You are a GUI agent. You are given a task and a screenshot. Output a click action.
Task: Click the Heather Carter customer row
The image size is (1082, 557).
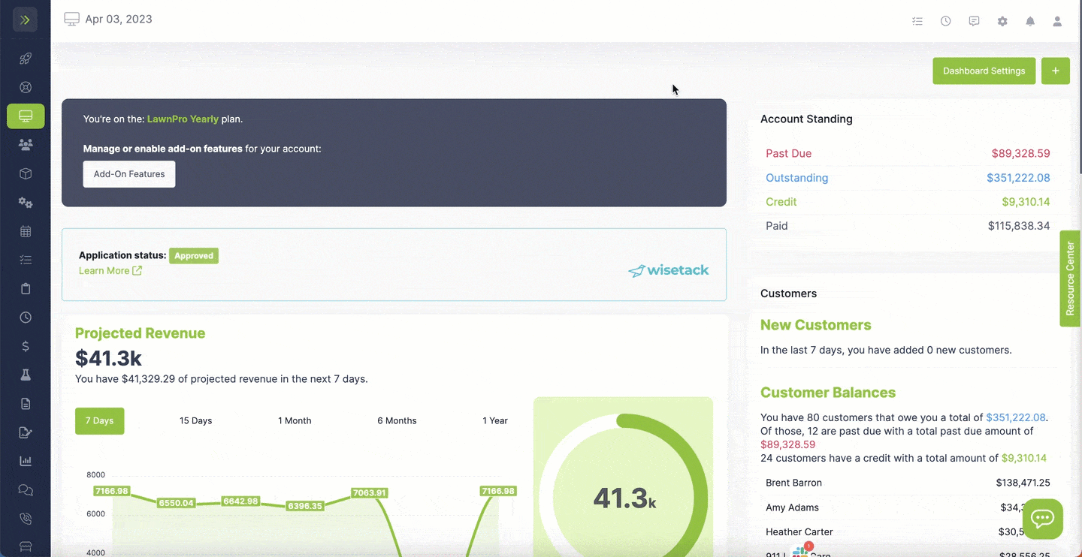pyautogui.click(x=908, y=531)
